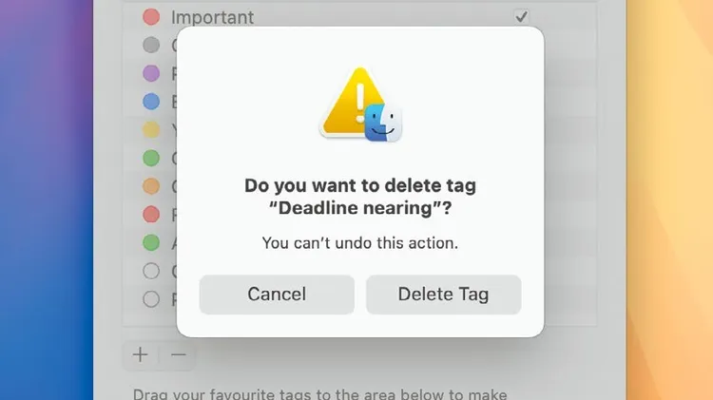
Task: Click the blue tag color dot
Action: (x=151, y=102)
